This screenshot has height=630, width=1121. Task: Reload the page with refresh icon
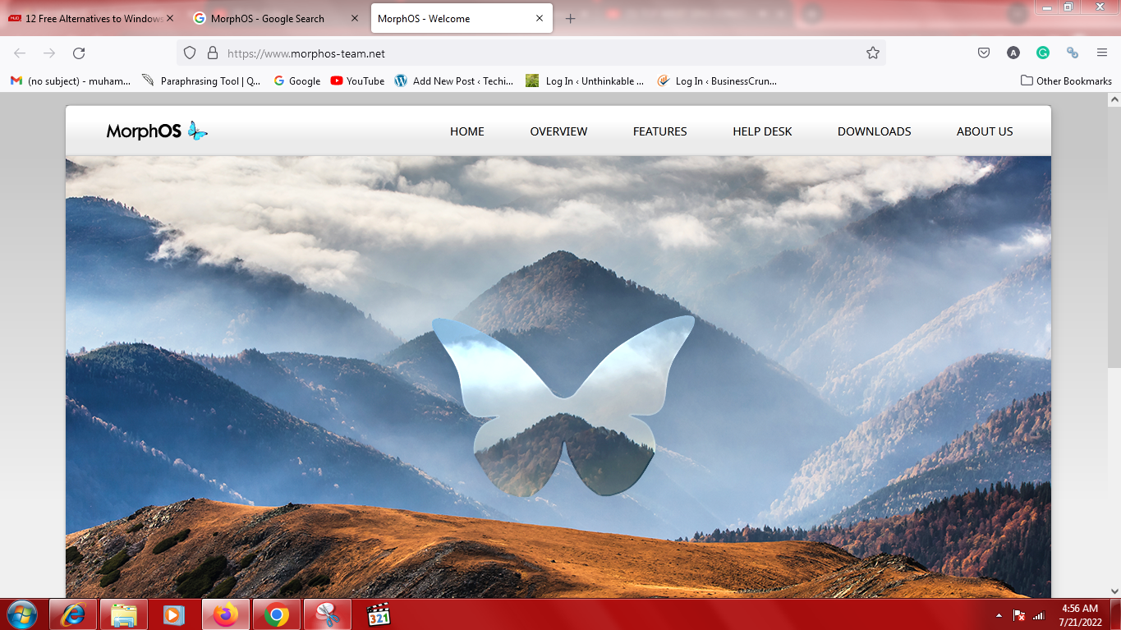[x=79, y=53]
